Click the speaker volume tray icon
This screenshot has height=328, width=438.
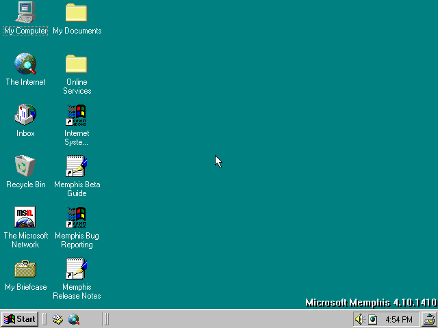[x=361, y=319]
